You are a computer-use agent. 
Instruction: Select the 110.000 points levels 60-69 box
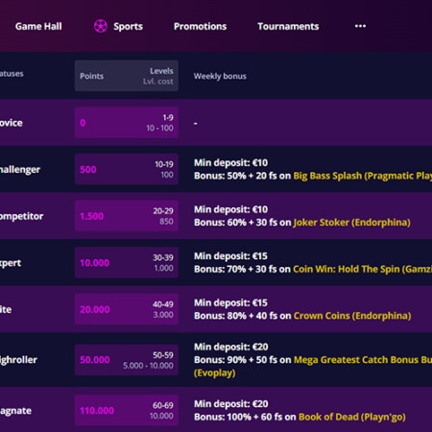pyautogui.click(x=127, y=411)
